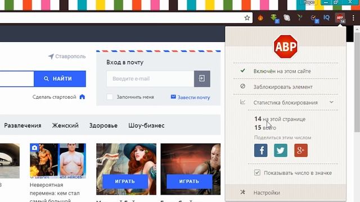
Task: Open the Здоровье section tab
Action: 103,126
